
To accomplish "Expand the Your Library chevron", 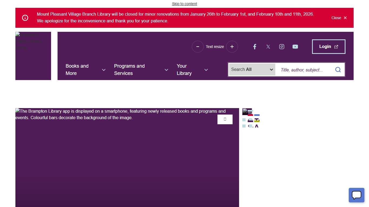I will coord(206,70).
